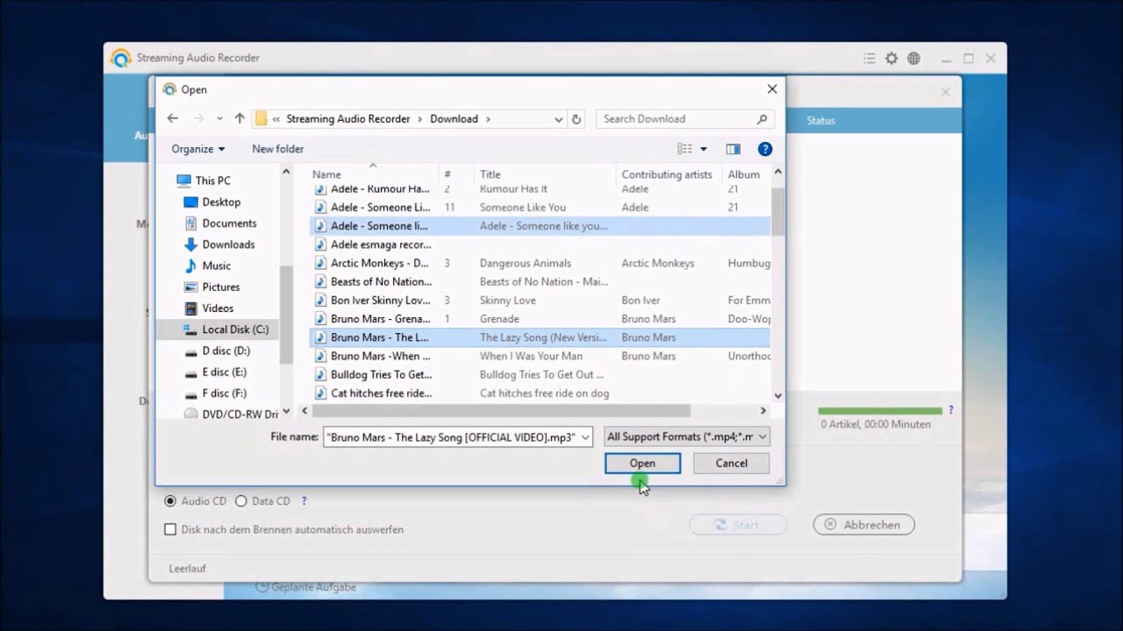Click the horizontal scrollbar of file list
Image resolution: width=1123 pixels, height=631 pixels.
(502, 410)
